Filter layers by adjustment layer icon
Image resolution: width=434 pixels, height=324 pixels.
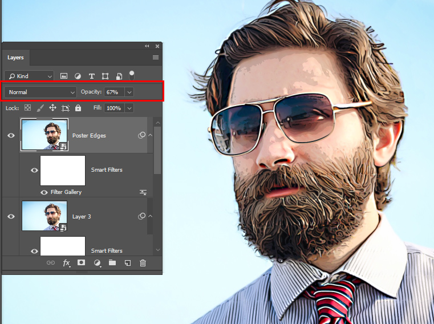78,76
